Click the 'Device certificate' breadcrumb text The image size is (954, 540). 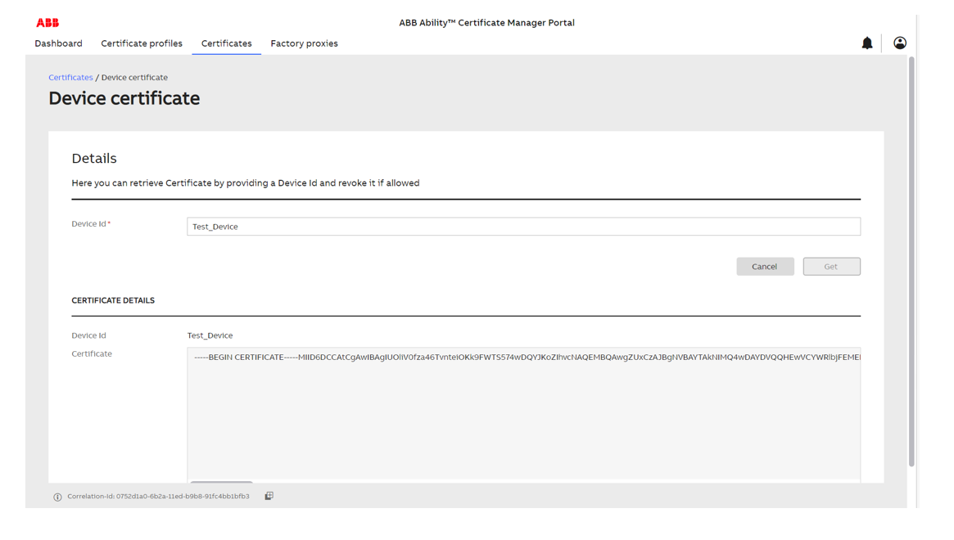tap(134, 77)
